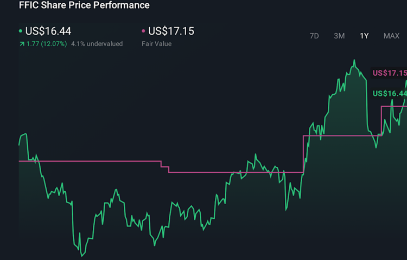Viewport: 407px width, 260px height.
Task: Click the green US$16.44 chart label
Action: pos(390,94)
